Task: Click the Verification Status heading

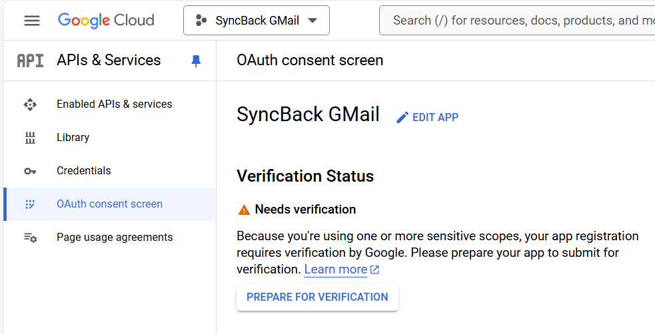Action: click(x=305, y=176)
